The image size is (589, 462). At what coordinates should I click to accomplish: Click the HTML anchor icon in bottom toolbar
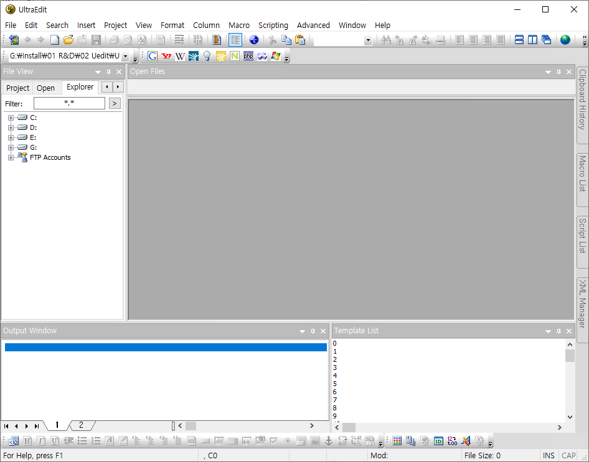pyautogui.click(x=329, y=441)
